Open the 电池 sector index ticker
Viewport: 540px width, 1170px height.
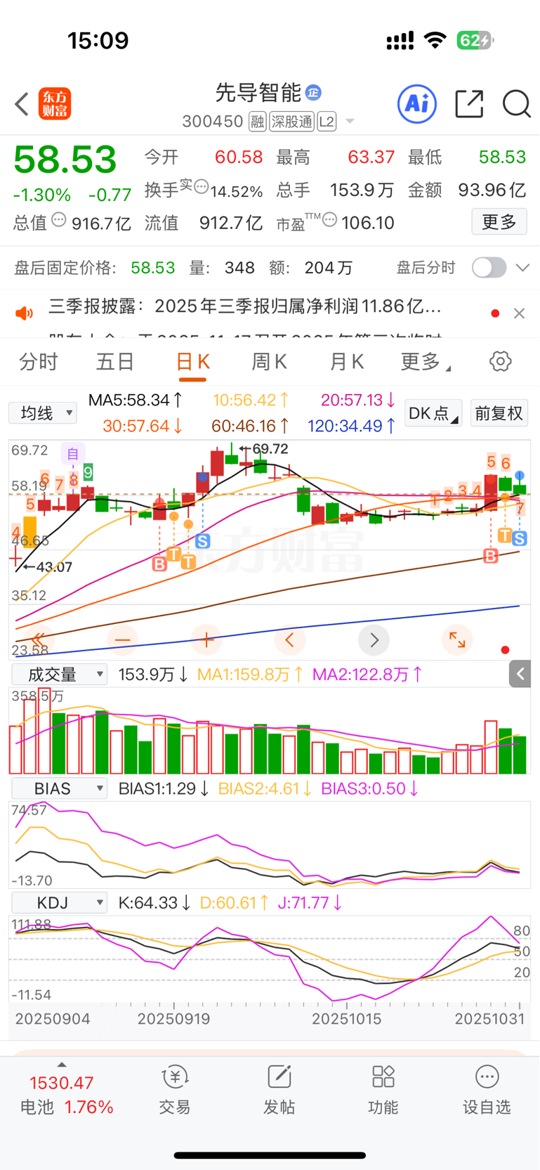[66, 1094]
